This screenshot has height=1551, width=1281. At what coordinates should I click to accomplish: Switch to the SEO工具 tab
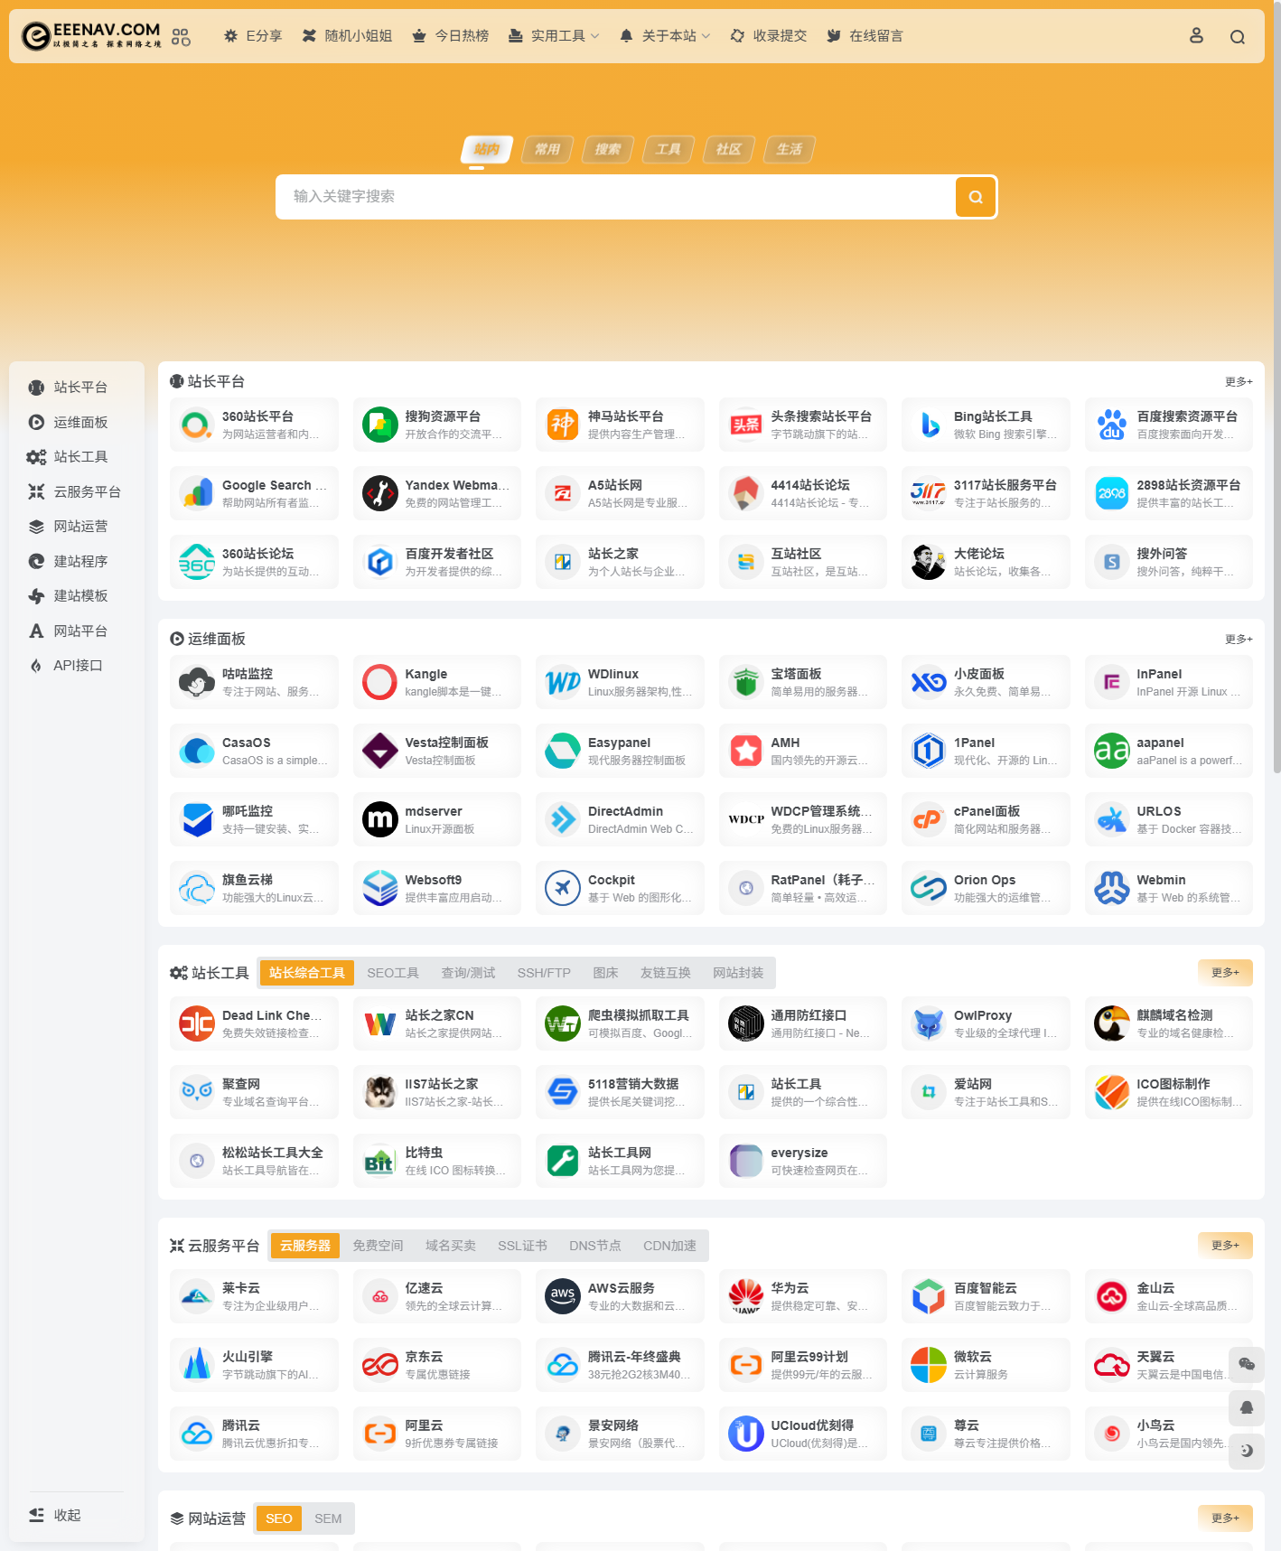point(392,973)
